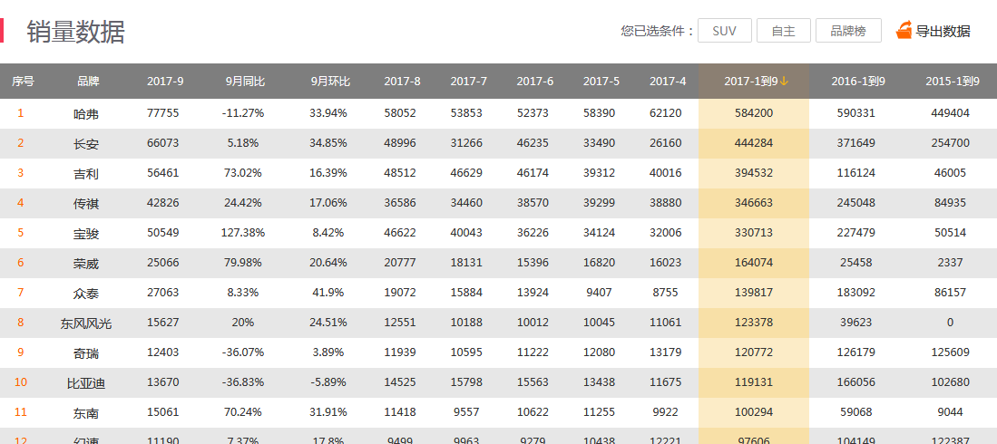Viewport: 997px width, 444px height.
Task: Click 吉利's 9月同比 value 73.02%
Action: coord(243,173)
